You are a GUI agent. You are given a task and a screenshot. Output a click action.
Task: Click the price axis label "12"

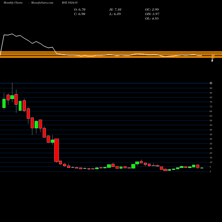[211, 163]
